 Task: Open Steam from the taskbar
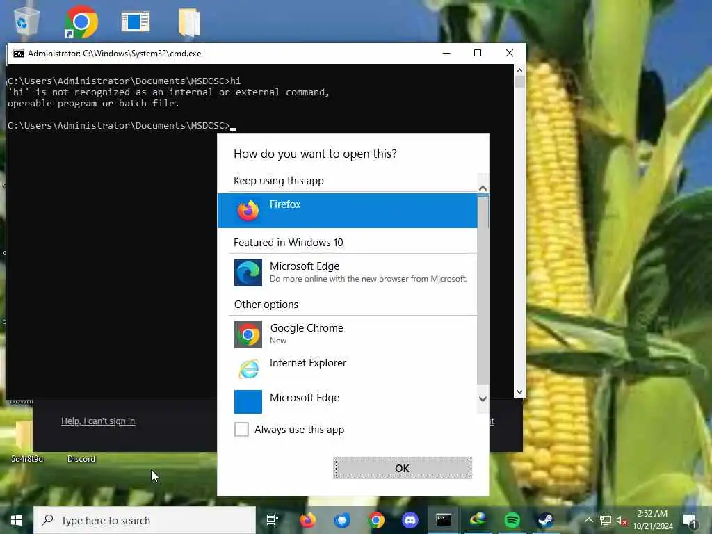(546, 520)
